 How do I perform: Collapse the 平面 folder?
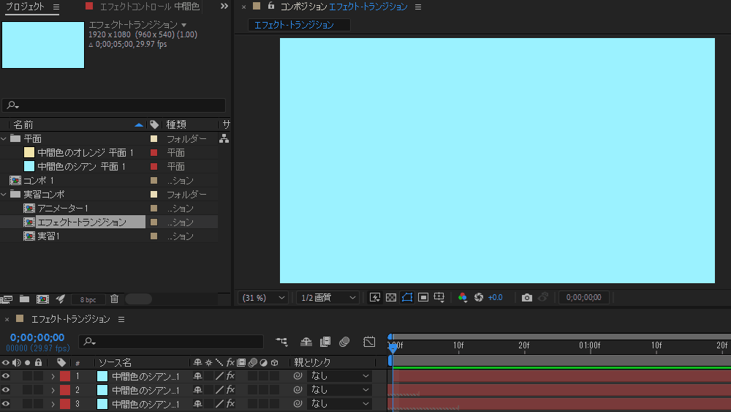tap(4, 138)
